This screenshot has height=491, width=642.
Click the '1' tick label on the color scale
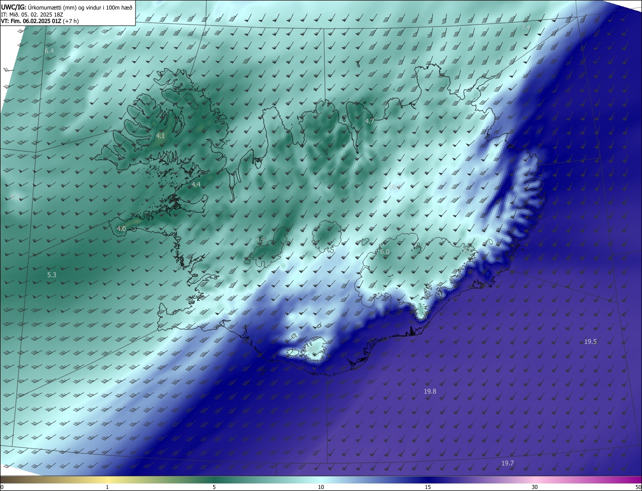107,487
